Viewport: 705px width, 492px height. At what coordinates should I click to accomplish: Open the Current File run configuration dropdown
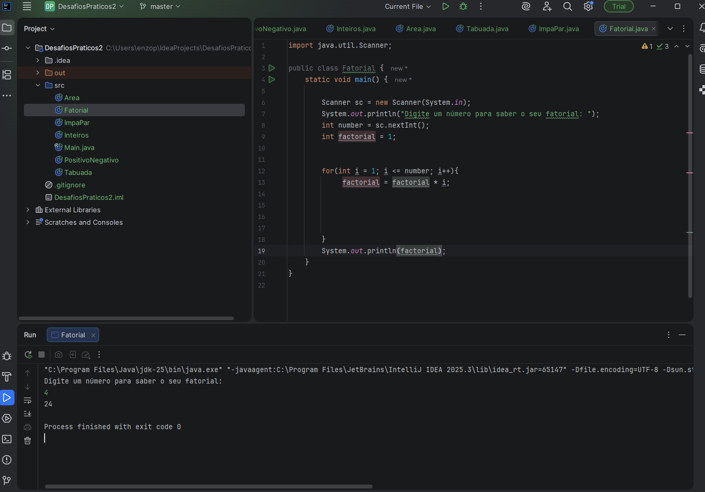click(408, 6)
